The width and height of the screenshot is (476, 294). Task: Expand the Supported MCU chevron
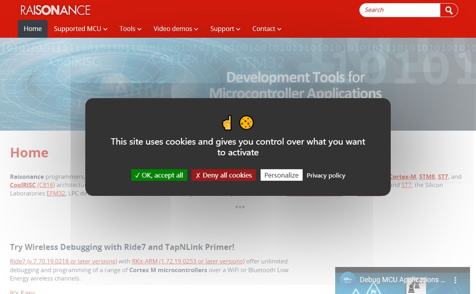tap(105, 29)
